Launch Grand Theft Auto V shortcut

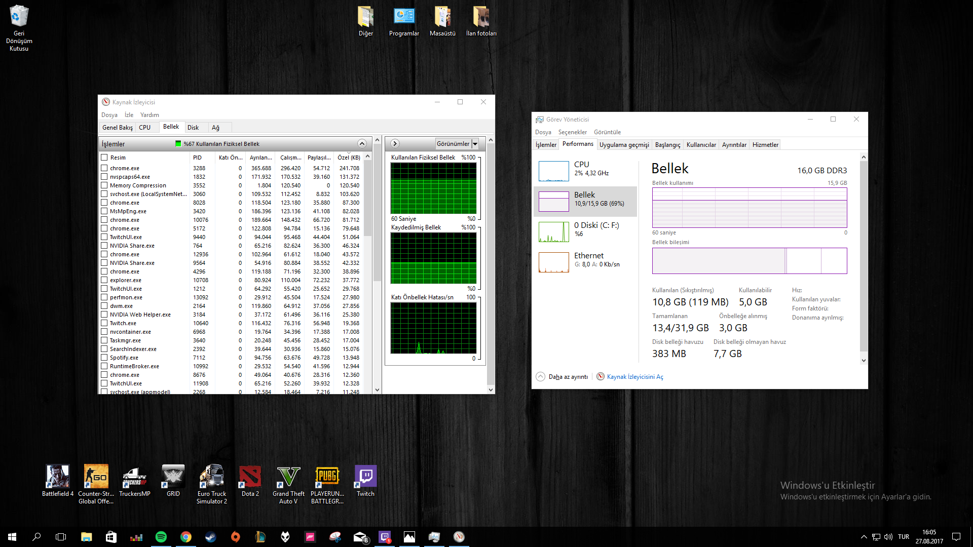pyautogui.click(x=289, y=484)
